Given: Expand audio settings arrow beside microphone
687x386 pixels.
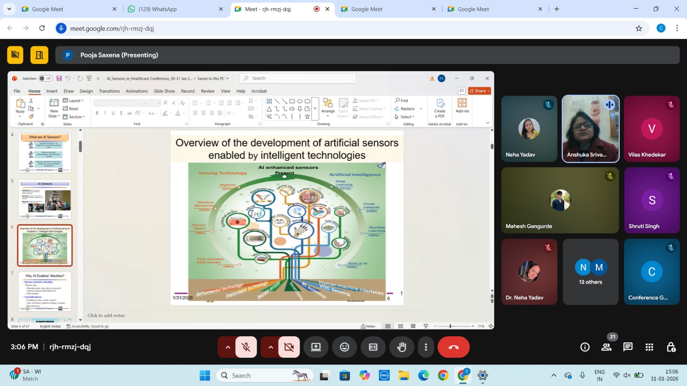Looking at the screenshot, I should (x=228, y=347).
